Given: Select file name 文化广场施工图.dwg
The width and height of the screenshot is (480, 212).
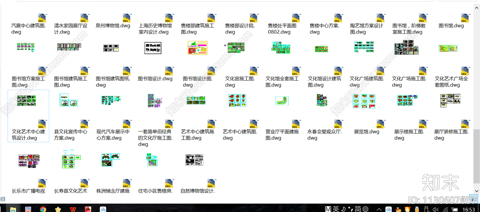Looking at the screenshot, I should 409,82.
